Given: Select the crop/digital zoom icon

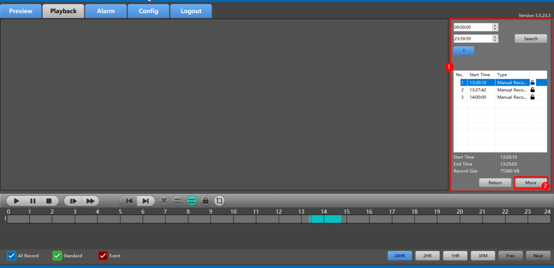Looking at the screenshot, I should [x=219, y=201].
